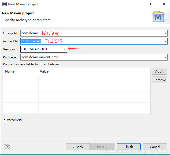
Task: Close the New Maven Project dialog
Action: tap(164, 4)
